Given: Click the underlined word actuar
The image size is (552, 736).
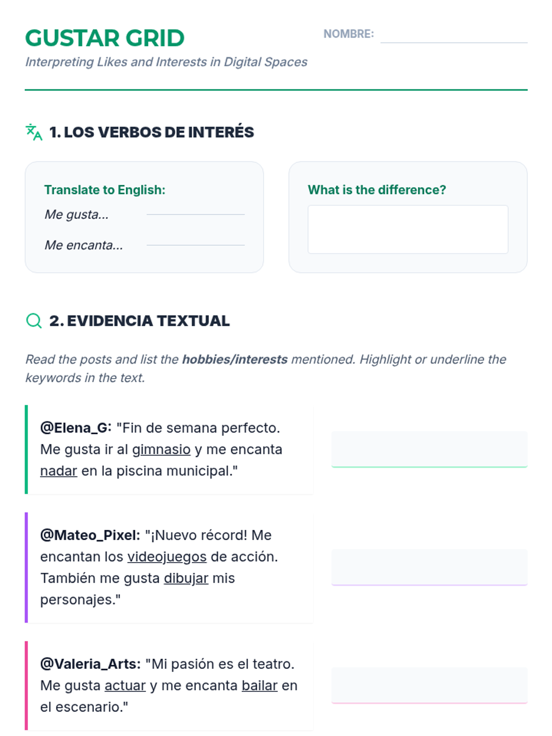Looking at the screenshot, I should pyautogui.click(x=125, y=685).
